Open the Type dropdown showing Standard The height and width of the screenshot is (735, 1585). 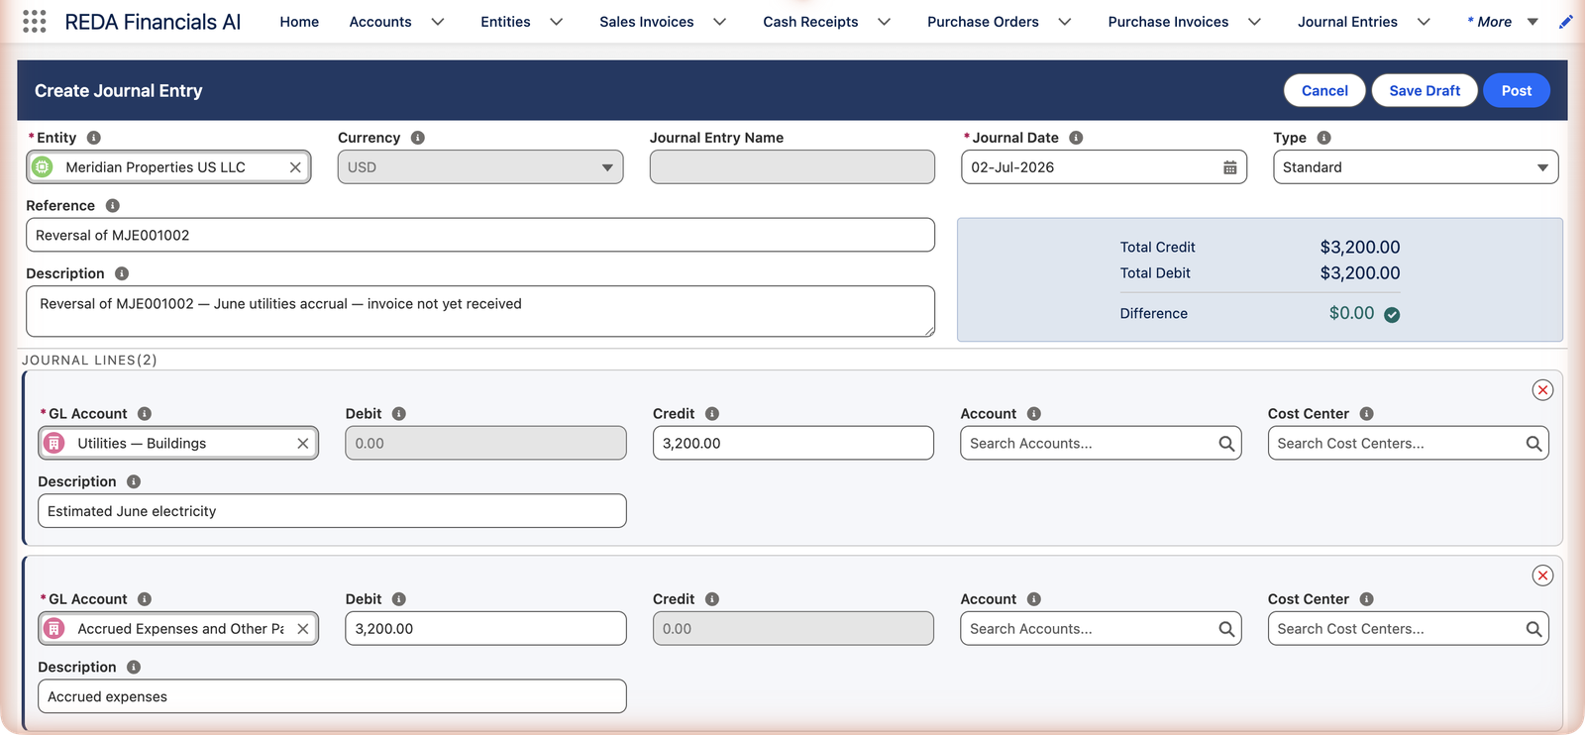pyautogui.click(x=1416, y=167)
